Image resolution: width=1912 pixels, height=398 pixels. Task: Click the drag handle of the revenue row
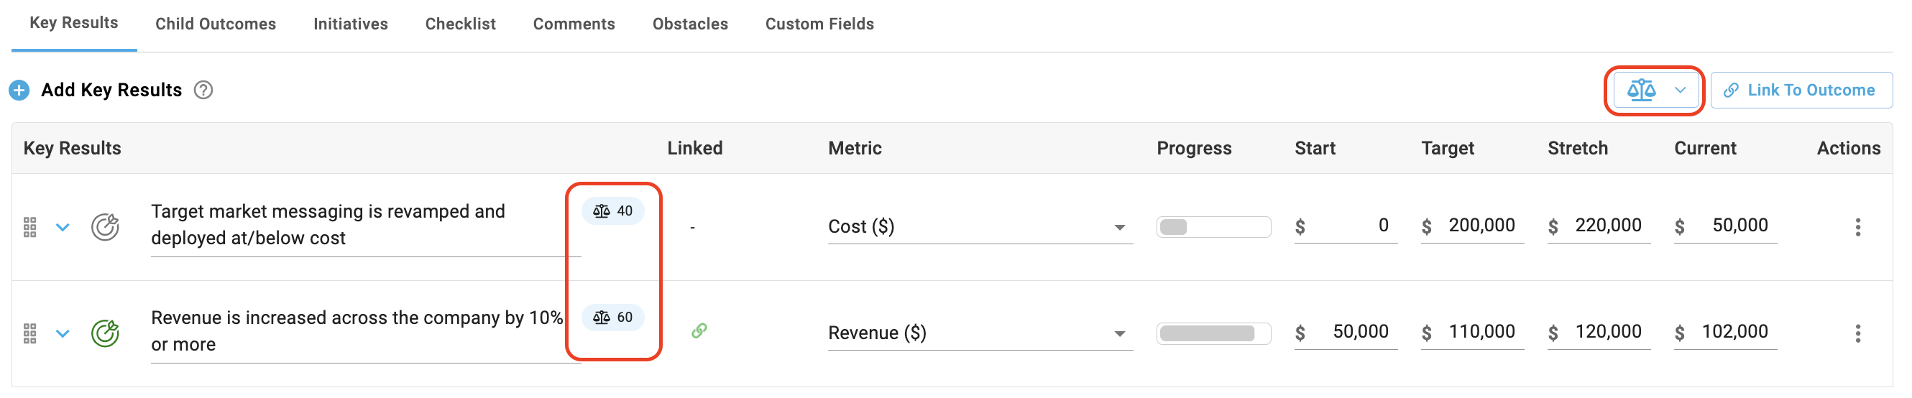(x=29, y=333)
